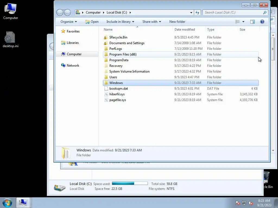Click the Open toolbar button
The image size is (278, 208).
click(92, 22)
